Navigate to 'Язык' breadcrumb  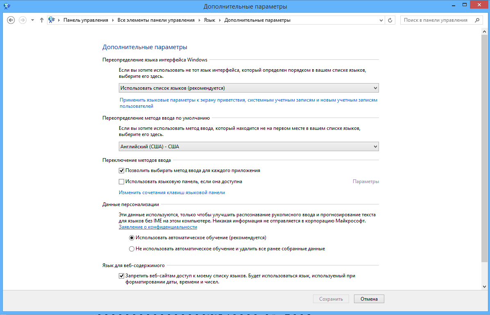[209, 20]
